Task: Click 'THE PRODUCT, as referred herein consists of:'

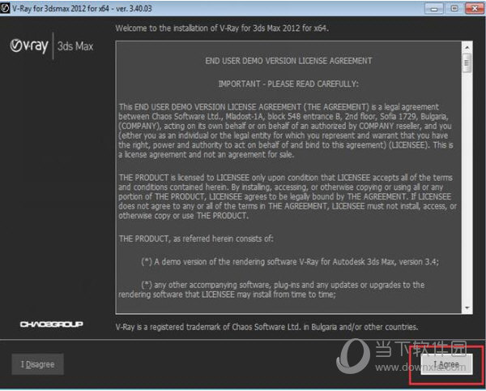Action: (x=196, y=239)
